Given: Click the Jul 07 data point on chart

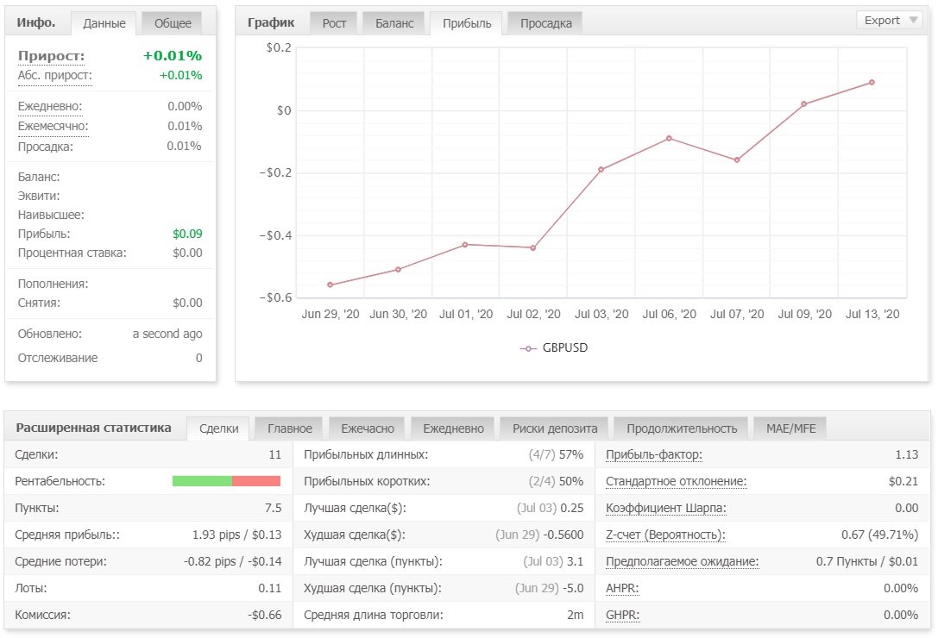Looking at the screenshot, I should pos(737,160).
